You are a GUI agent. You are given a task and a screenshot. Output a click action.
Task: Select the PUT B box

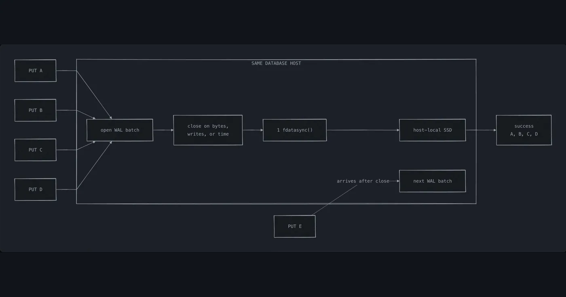coord(35,110)
